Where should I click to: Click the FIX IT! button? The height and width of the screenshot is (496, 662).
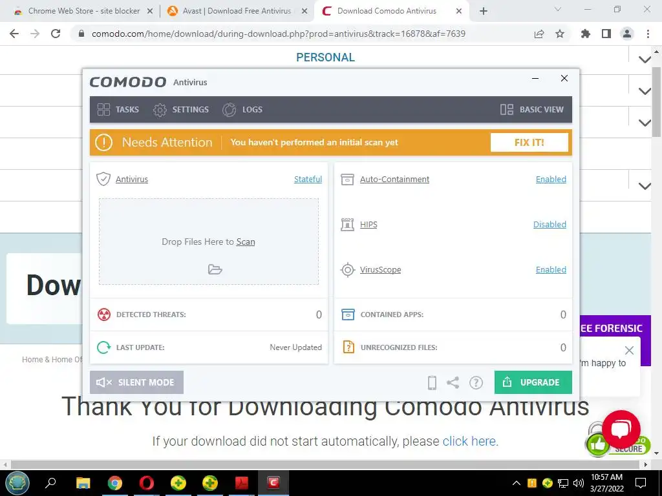click(529, 143)
